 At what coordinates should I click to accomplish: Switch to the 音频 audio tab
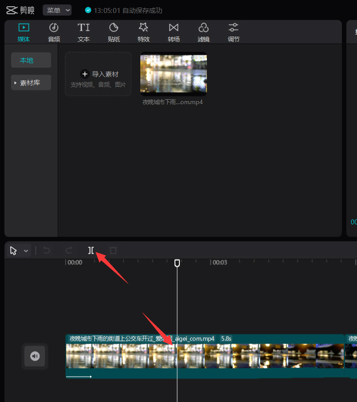(x=54, y=31)
